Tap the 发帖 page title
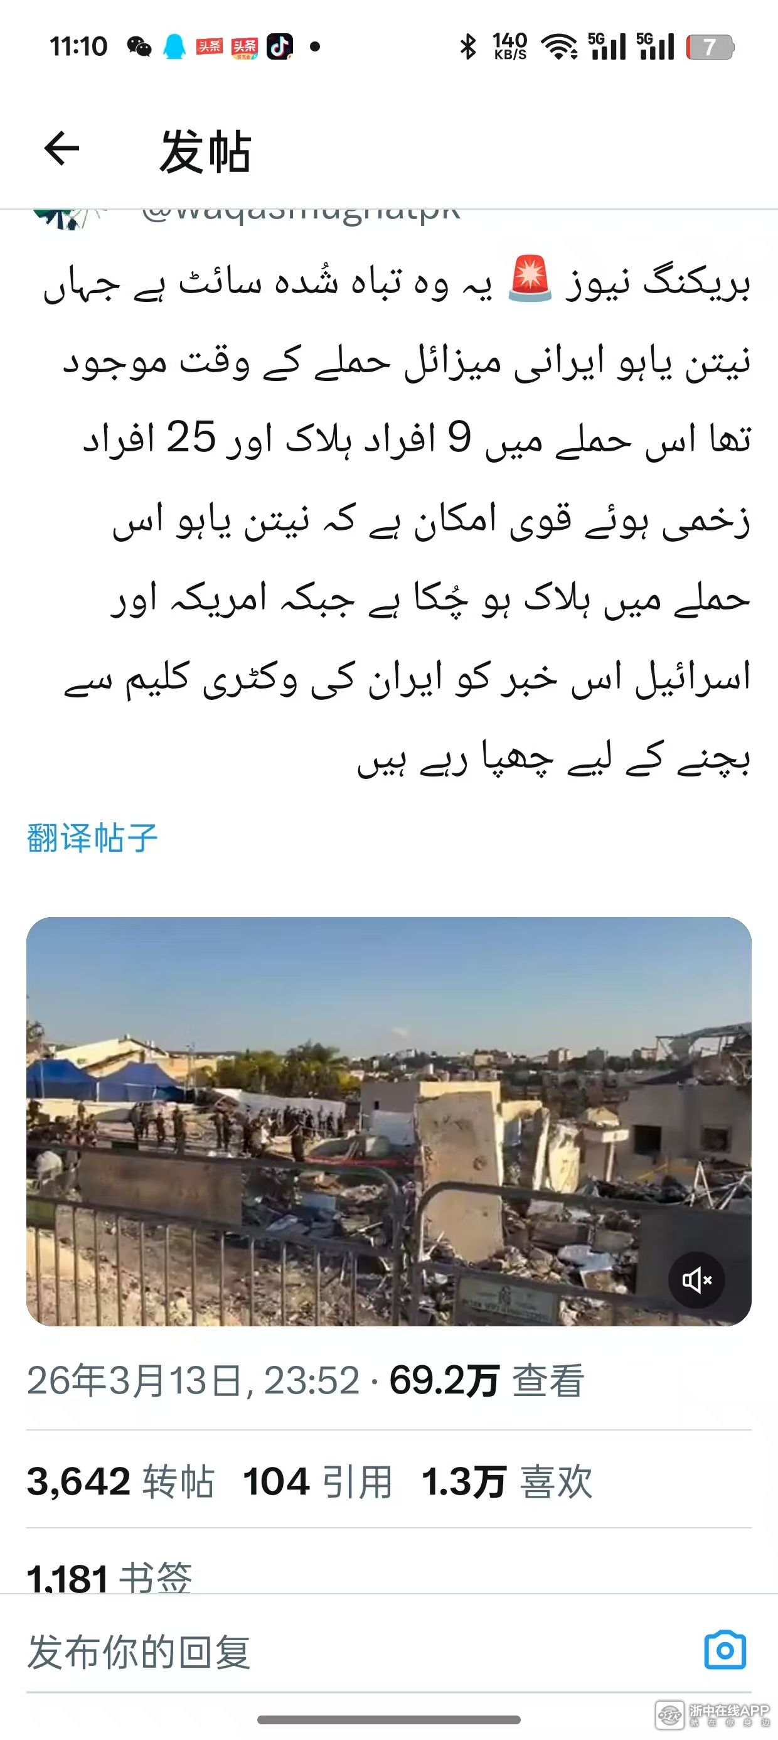778x1740 pixels. click(205, 151)
